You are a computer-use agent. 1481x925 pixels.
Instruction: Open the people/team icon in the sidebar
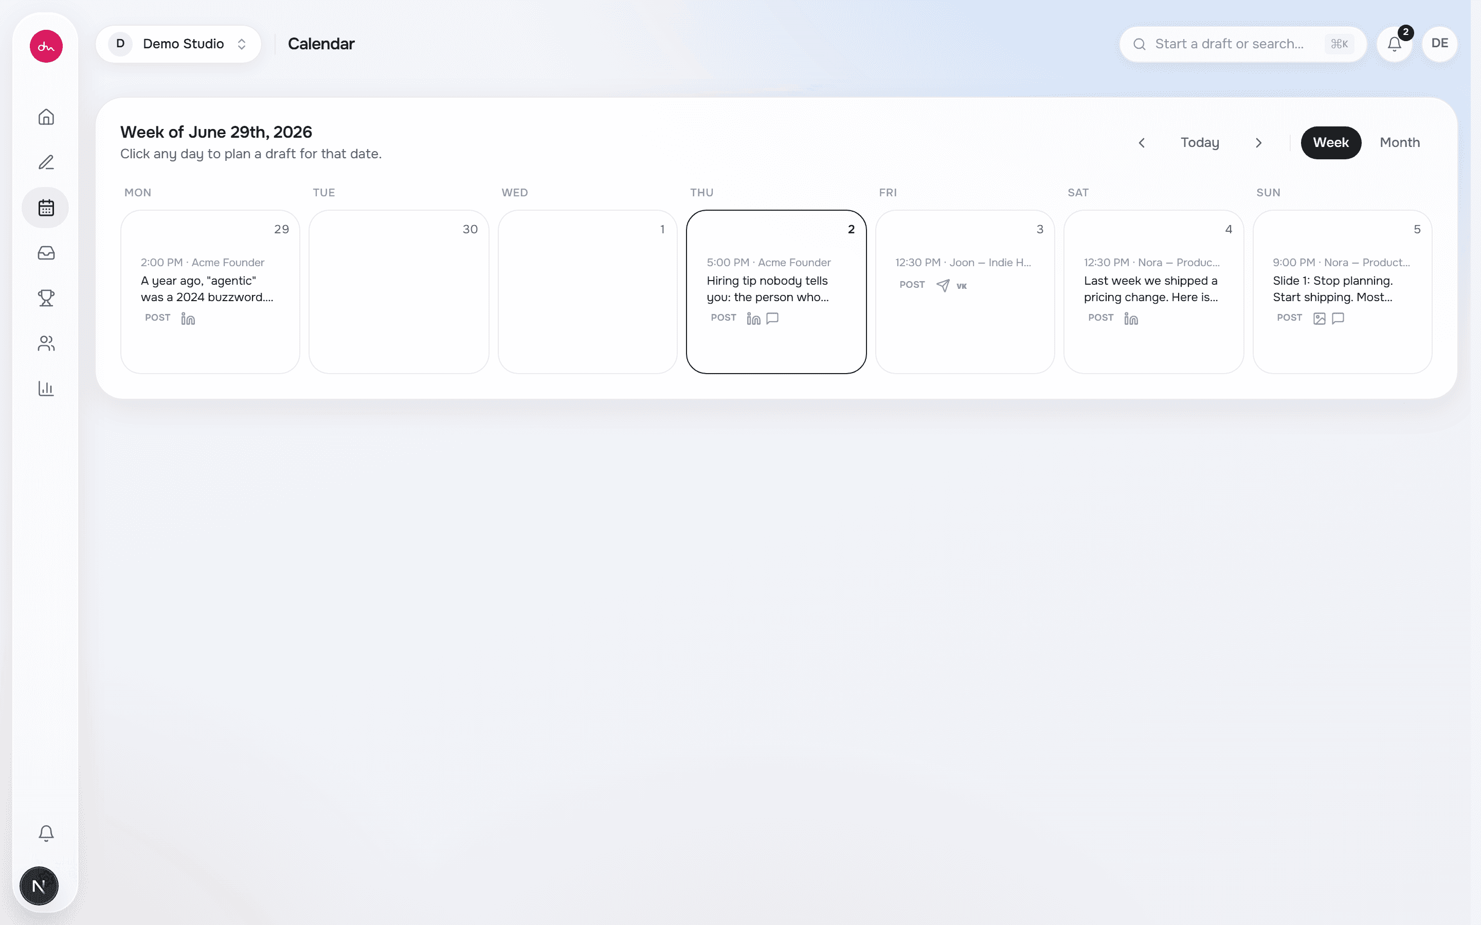point(46,343)
